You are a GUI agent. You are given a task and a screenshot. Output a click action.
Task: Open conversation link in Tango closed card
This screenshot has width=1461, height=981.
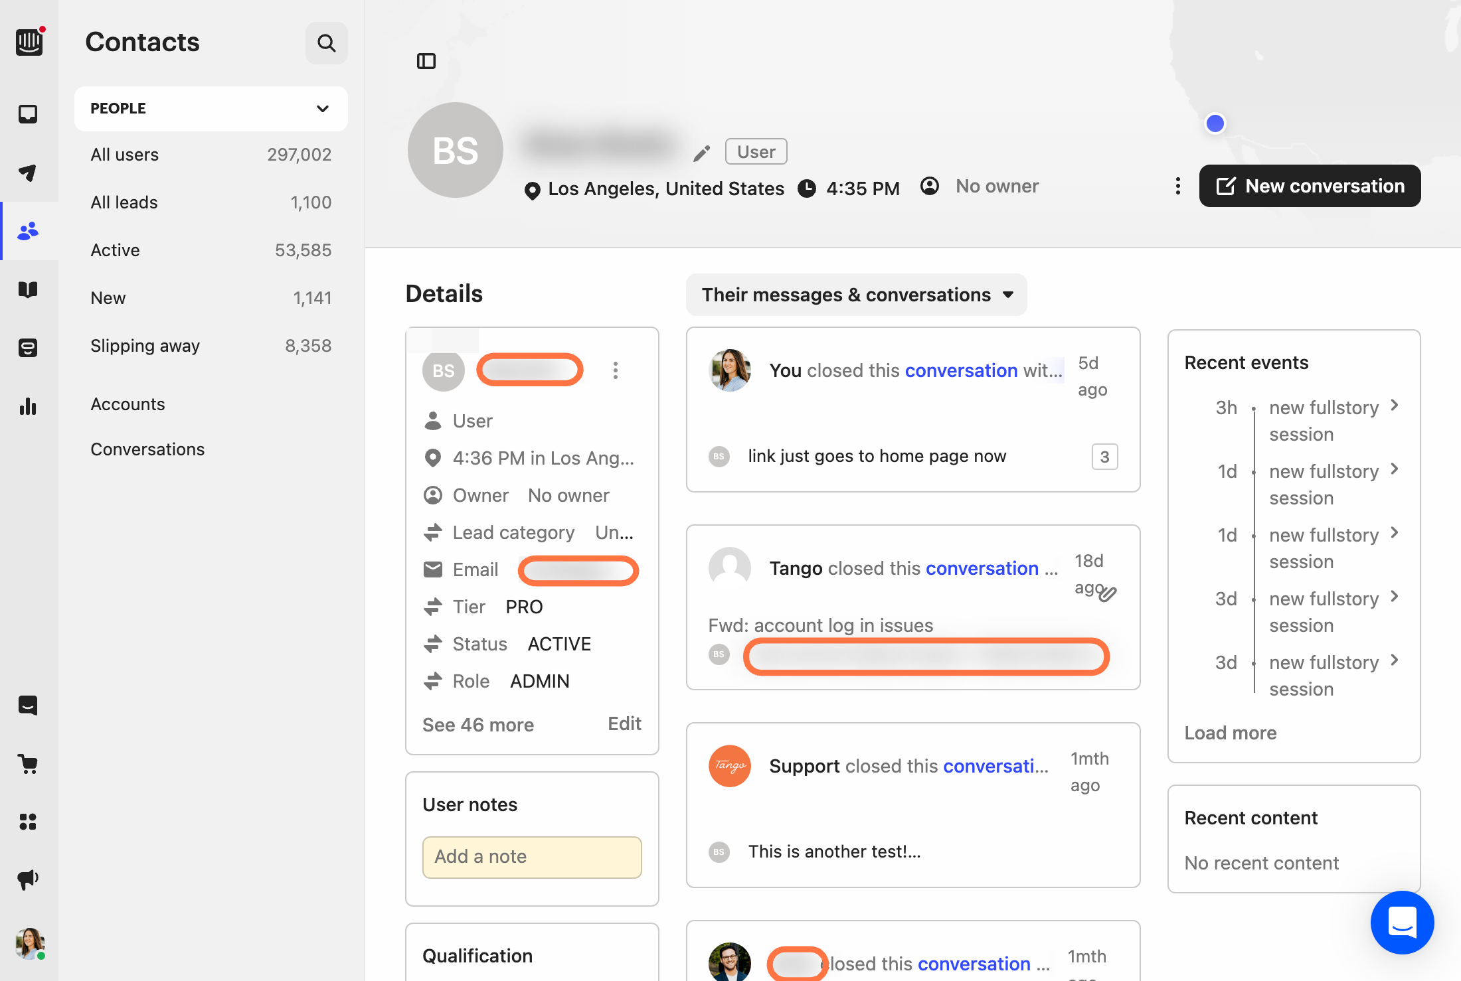pos(982,568)
